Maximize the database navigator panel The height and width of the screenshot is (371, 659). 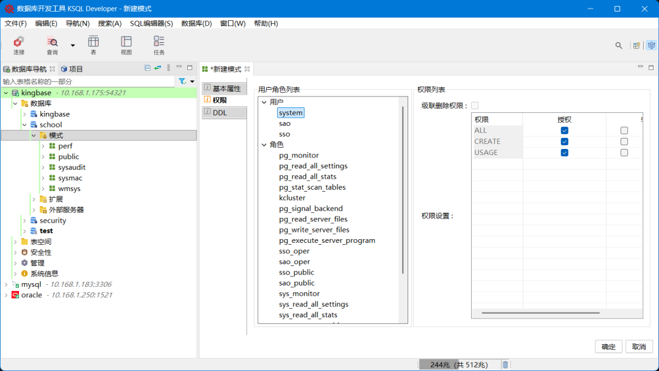click(x=190, y=67)
